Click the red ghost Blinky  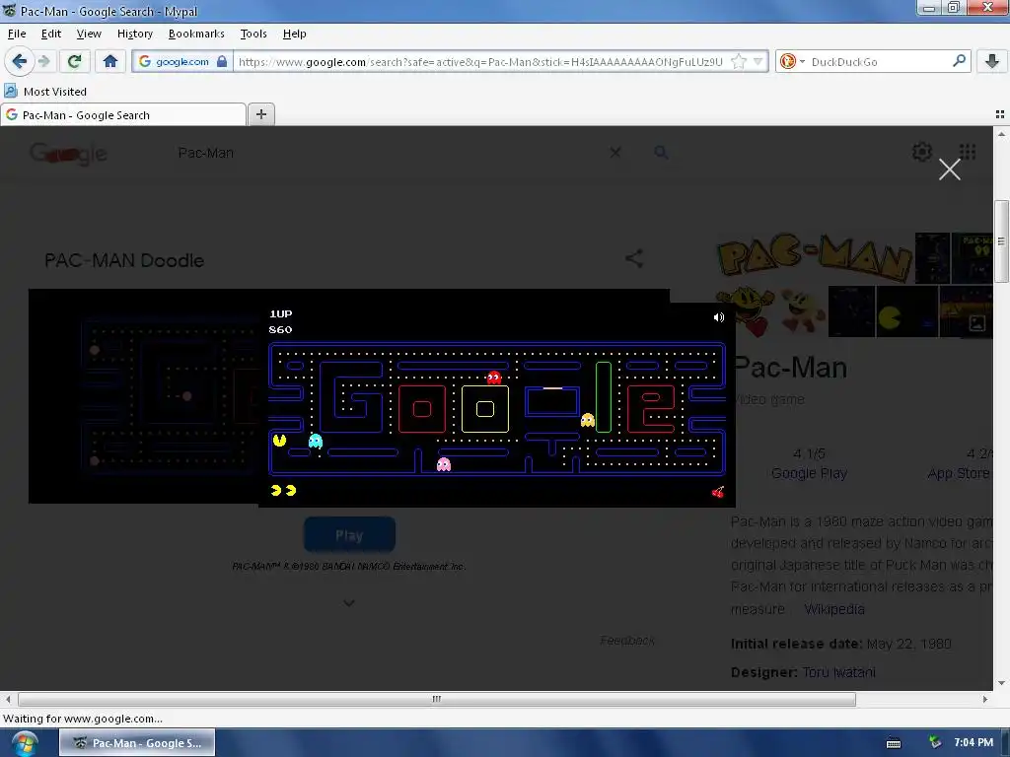(x=494, y=378)
